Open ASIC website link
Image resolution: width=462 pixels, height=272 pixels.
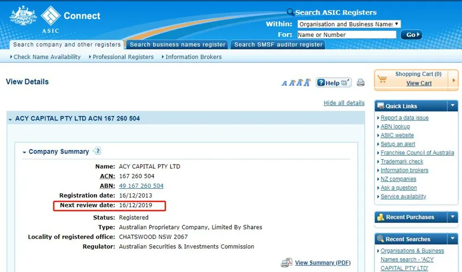pyautogui.click(x=397, y=135)
